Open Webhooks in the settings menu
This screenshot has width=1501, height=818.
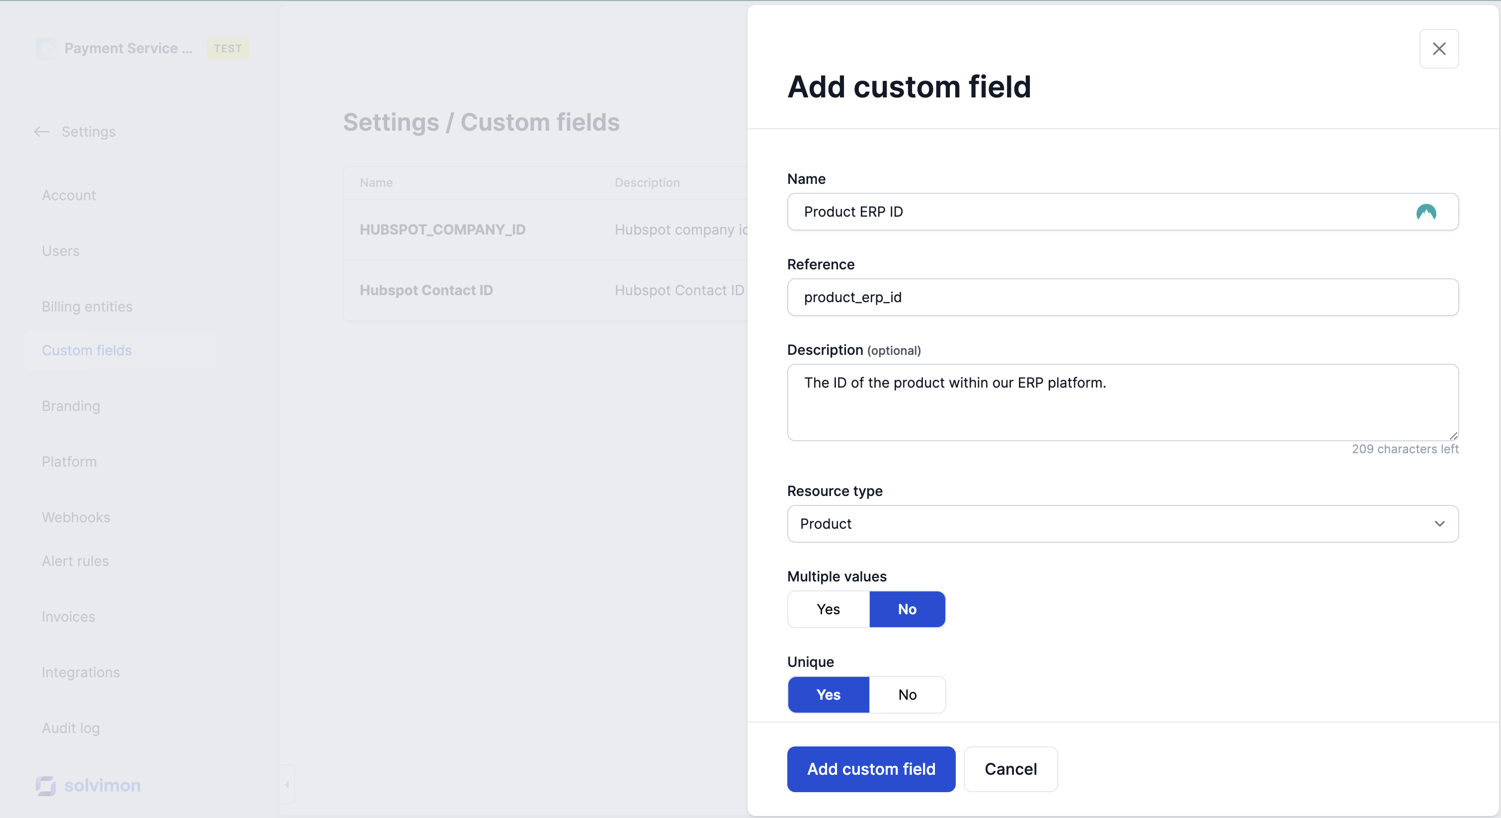point(76,517)
